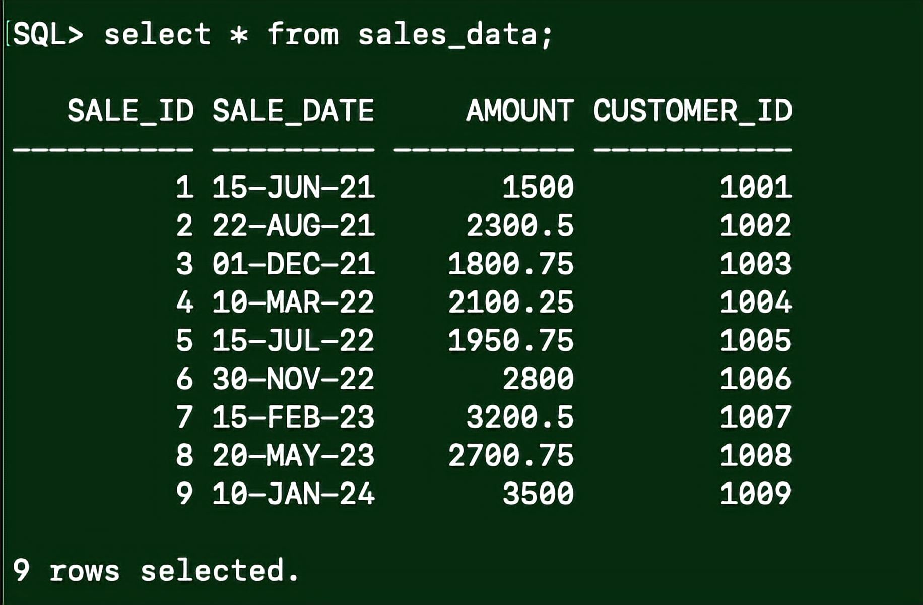Screen dimensions: 923x605
Task: Click the amount 2700.75
Action: 511,455
